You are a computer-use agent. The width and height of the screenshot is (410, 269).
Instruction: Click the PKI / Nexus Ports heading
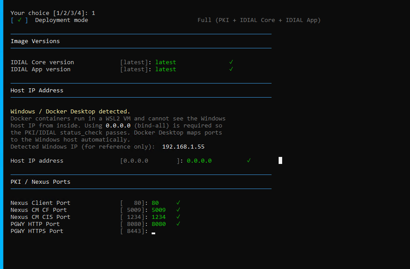point(41,182)
